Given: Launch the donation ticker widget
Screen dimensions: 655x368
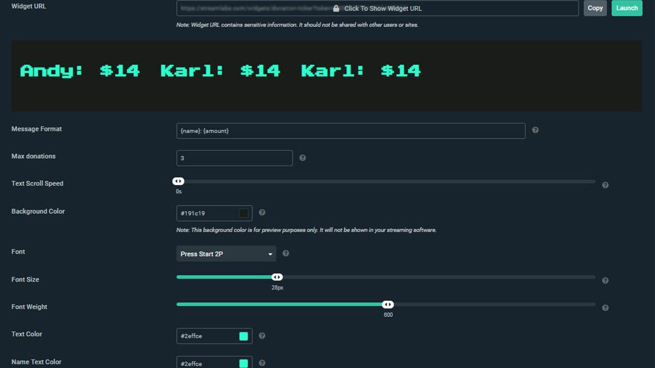Looking at the screenshot, I should pyautogui.click(x=627, y=8).
